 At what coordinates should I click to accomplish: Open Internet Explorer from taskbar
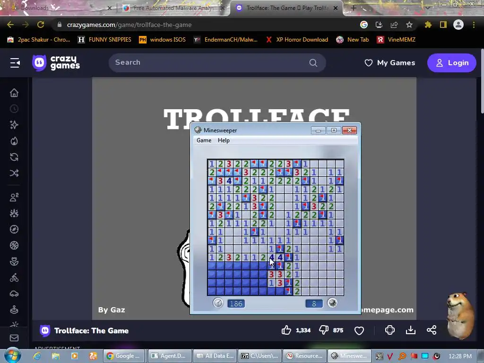click(37, 356)
